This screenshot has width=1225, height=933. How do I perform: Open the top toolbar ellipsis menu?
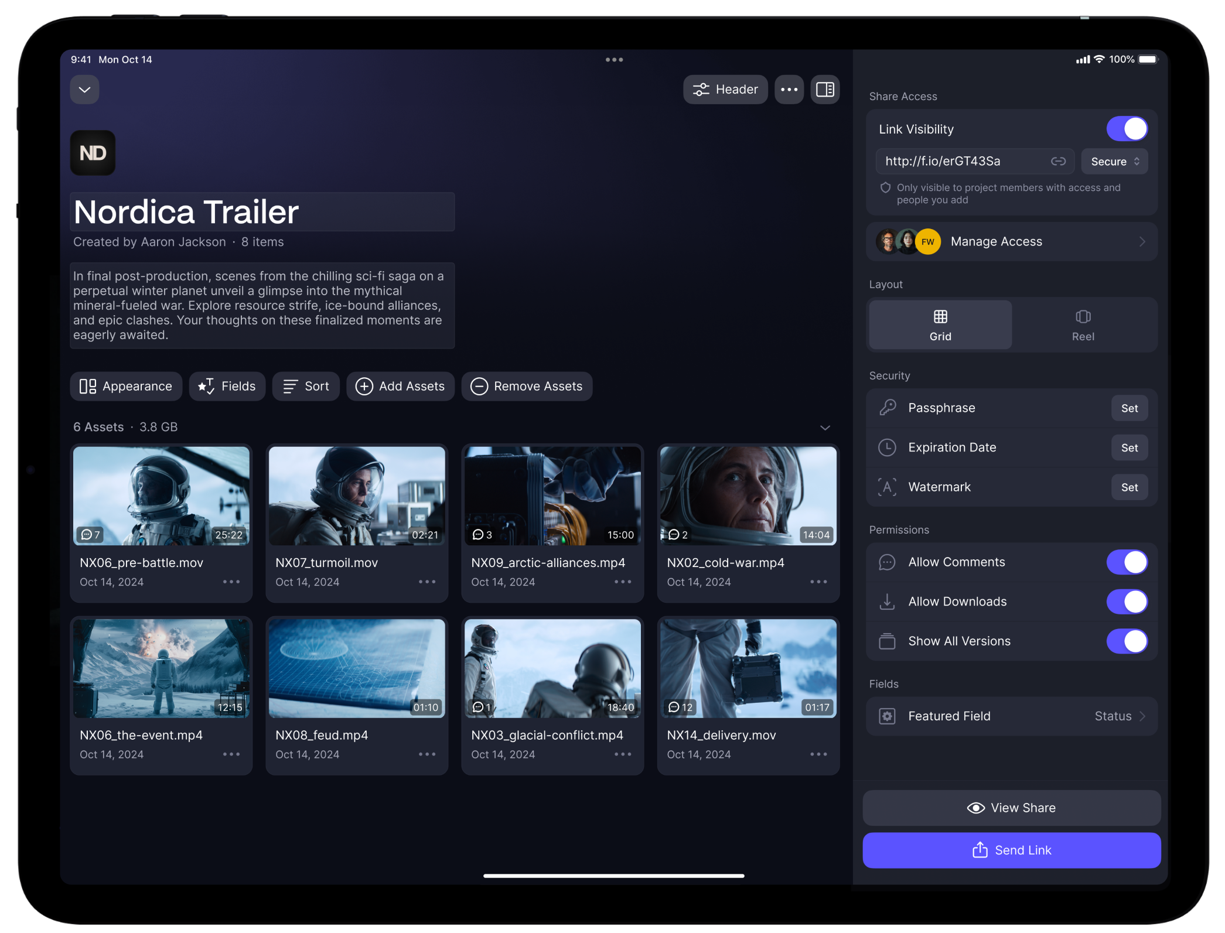click(x=789, y=90)
